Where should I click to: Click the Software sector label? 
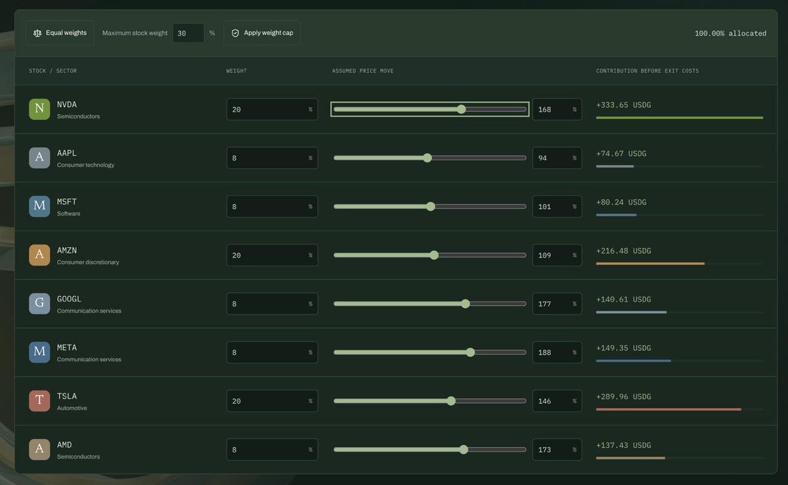[x=68, y=214]
